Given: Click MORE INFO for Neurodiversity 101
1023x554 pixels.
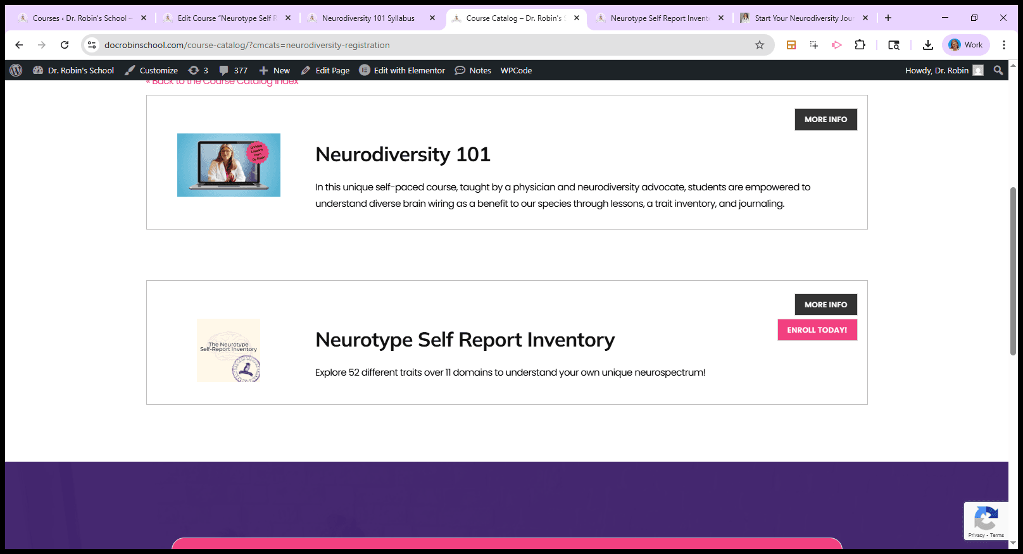Looking at the screenshot, I should click(x=825, y=120).
